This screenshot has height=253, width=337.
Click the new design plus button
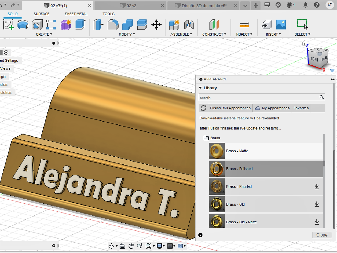pyautogui.click(x=256, y=5)
